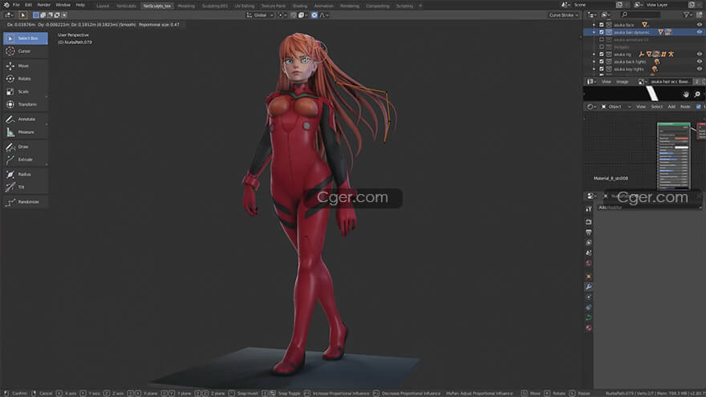The width and height of the screenshot is (706, 397).
Task: Open Select menu in shader editor
Action: point(656,107)
